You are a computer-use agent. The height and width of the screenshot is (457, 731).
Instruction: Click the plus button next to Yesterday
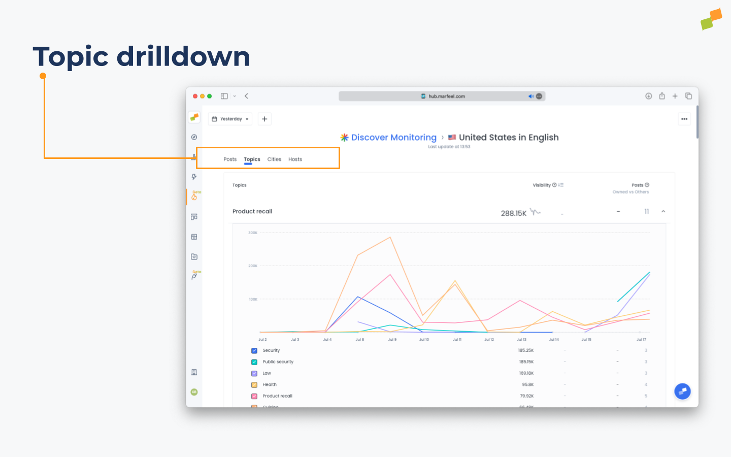pos(264,119)
